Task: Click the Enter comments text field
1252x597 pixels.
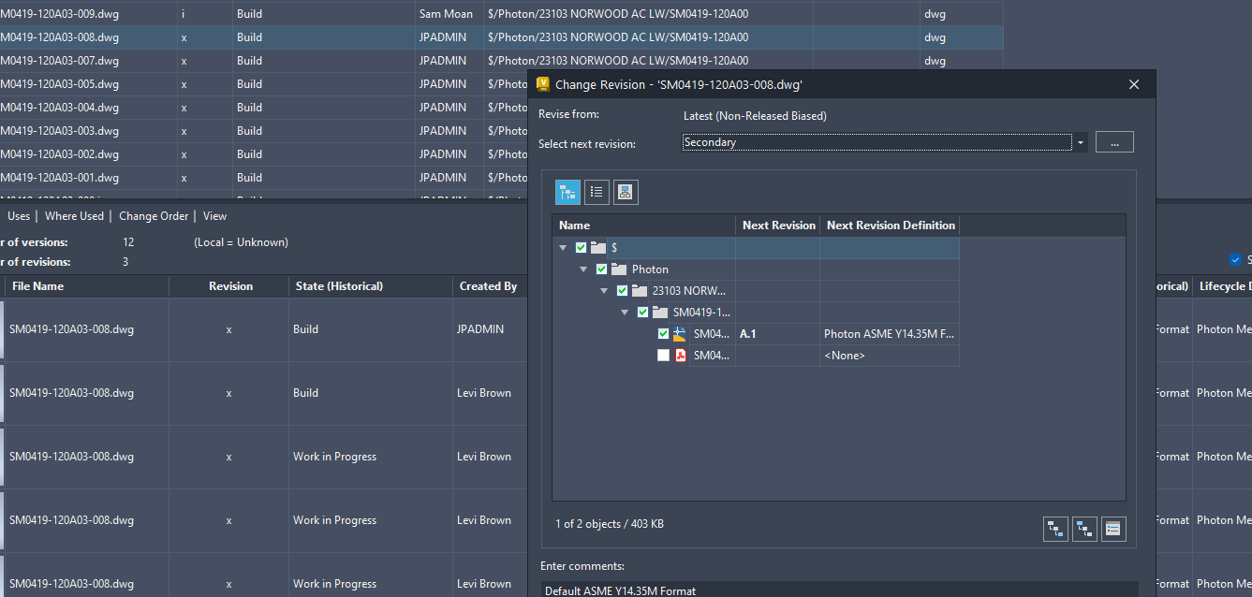Action: (840, 590)
